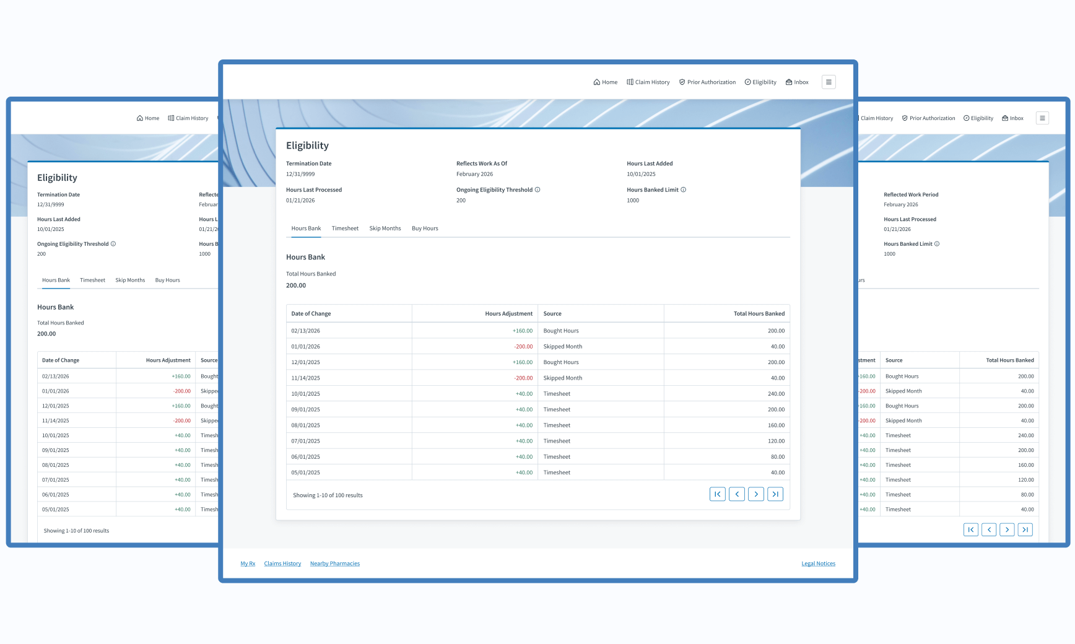The height and width of the screenshot is (644, 1075).
Task: Open the Legal Notices footer link
Action: [818, 563]
